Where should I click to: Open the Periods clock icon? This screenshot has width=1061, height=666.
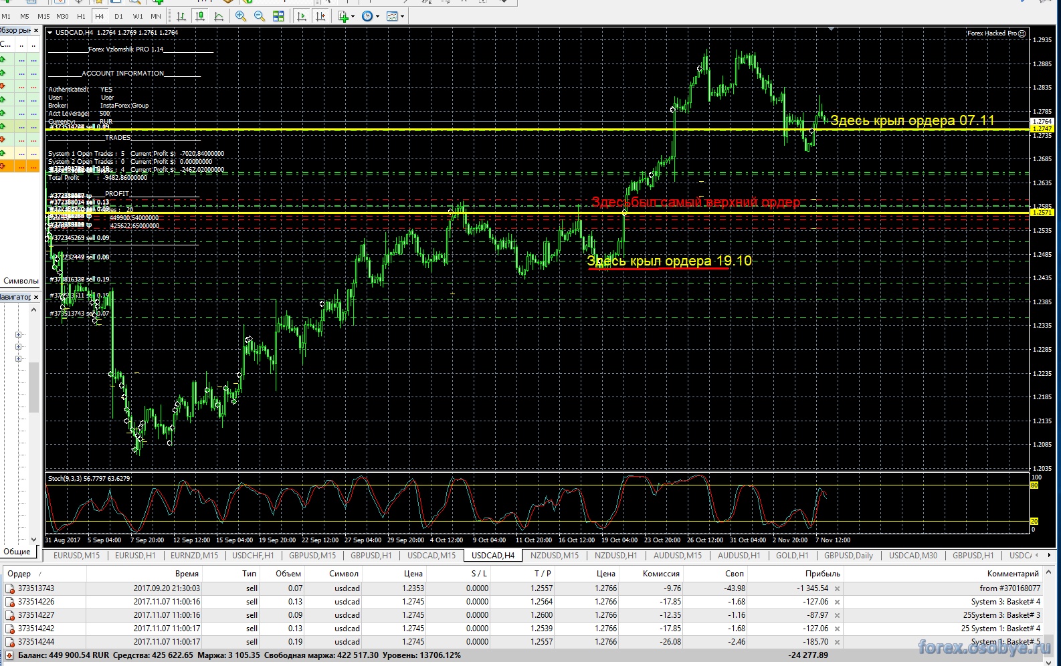[367, 16]
